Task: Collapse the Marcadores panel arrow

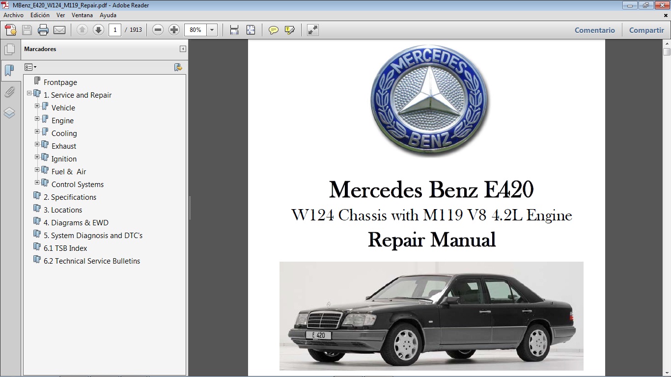Action: tap(183, 49)
